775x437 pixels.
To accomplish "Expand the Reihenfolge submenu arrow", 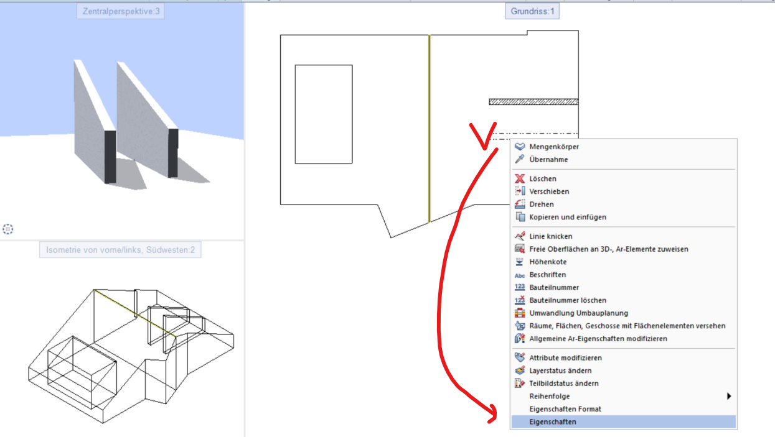I will click(728, 396).
